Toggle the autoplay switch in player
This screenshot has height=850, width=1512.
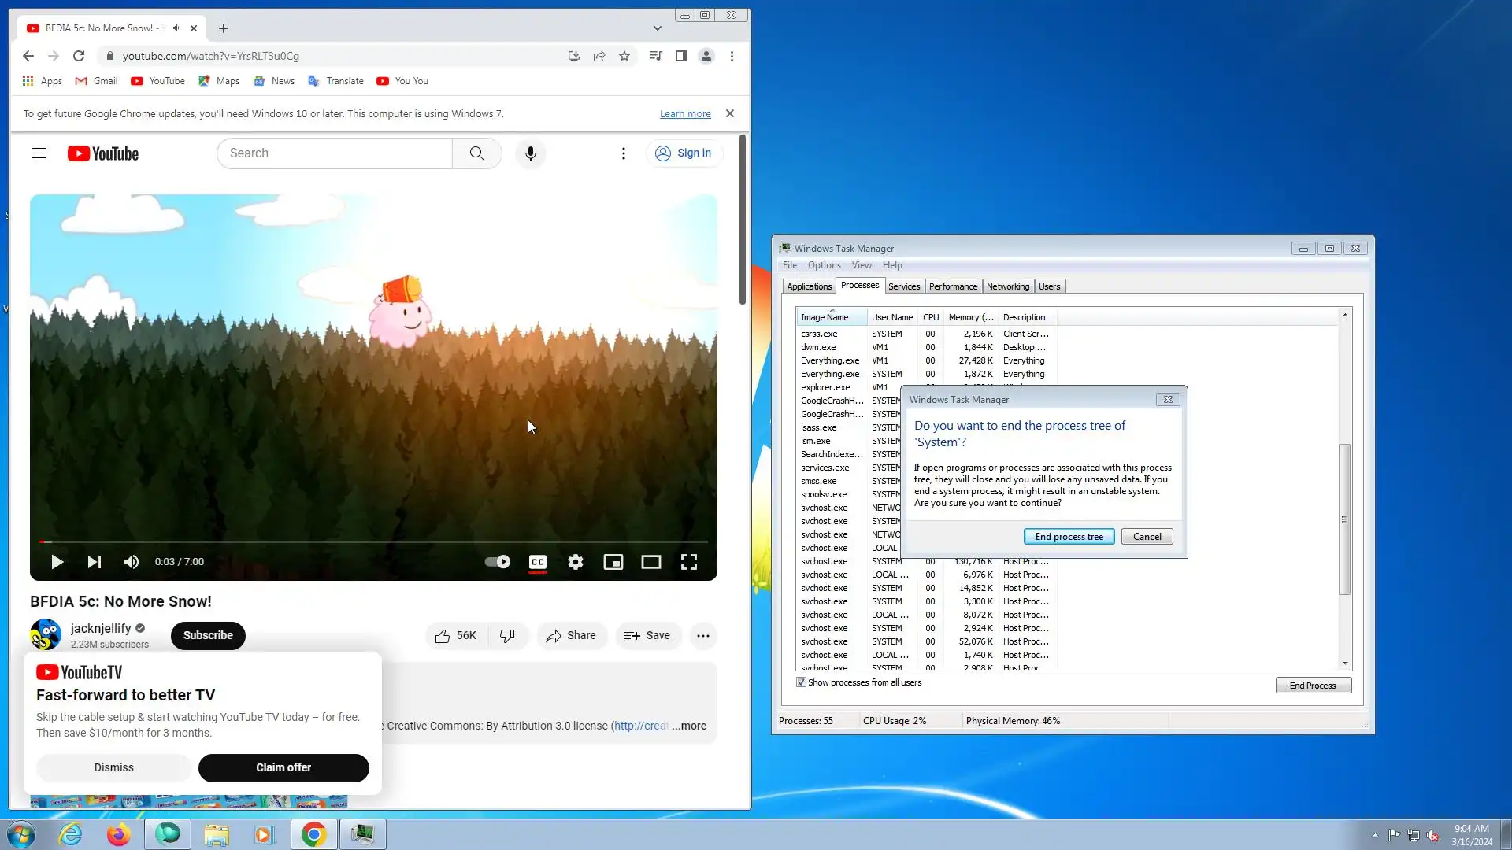(498, 562)
